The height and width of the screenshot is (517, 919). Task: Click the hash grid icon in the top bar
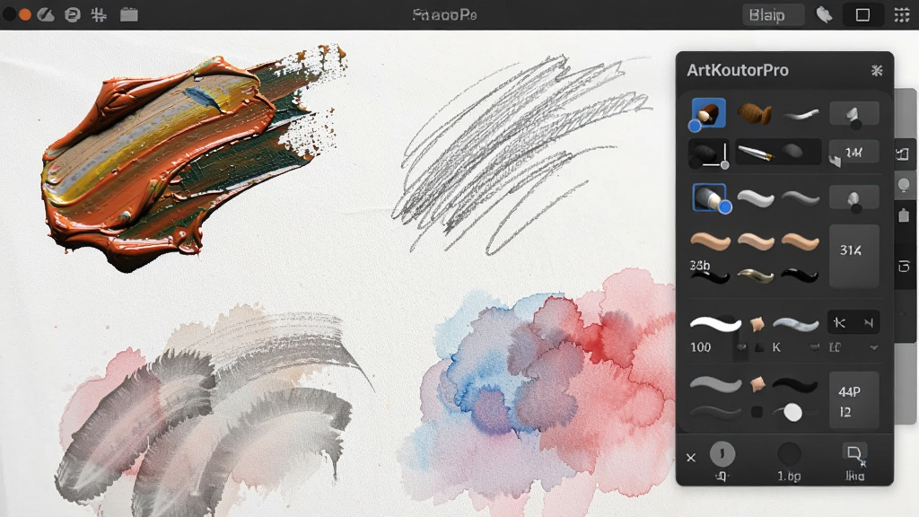click(99, 14)
